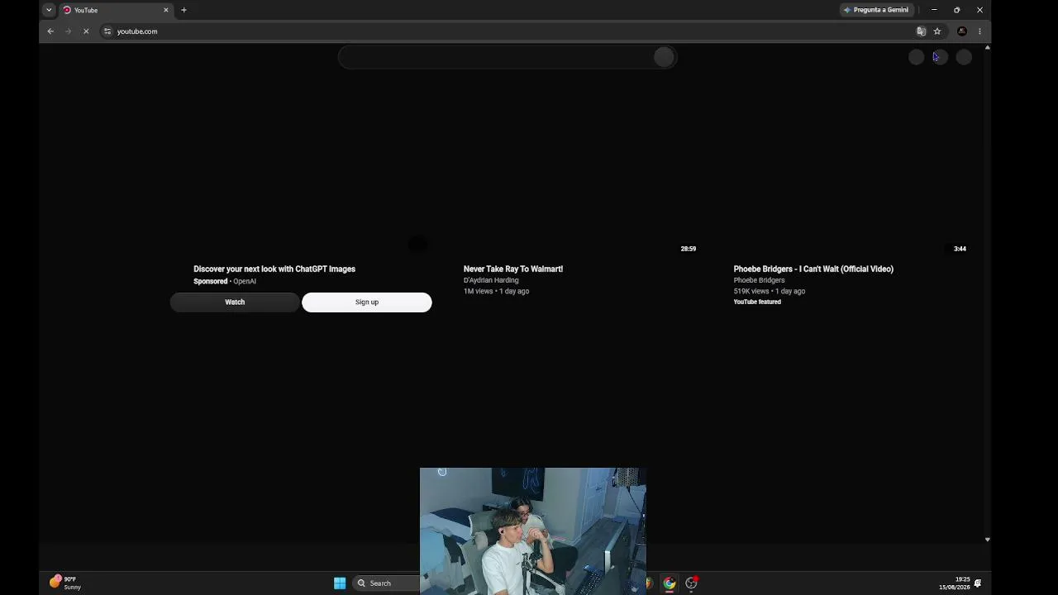1058x595 pixels.
Task: Translate this page icon
Action: point(921,31)
